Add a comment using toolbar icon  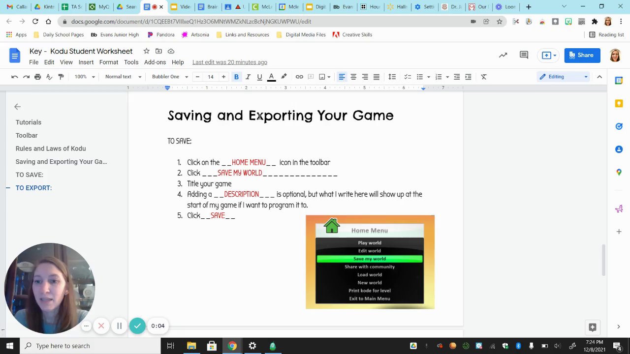(311, 77)
